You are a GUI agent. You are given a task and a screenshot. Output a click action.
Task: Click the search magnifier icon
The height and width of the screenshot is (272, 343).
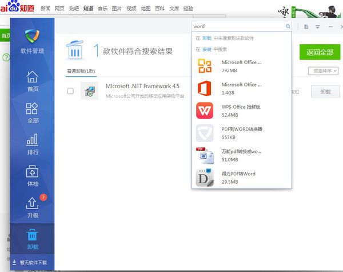(288, 26)
